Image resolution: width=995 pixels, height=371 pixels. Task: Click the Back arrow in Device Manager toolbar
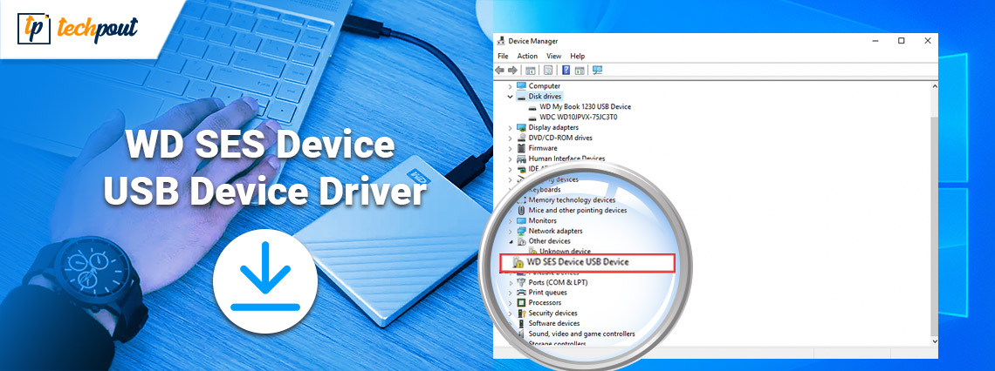click(x=501, y=71)
